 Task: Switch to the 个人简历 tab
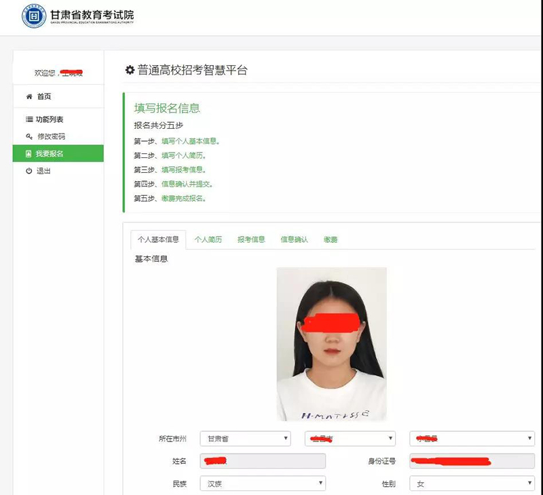208,239
